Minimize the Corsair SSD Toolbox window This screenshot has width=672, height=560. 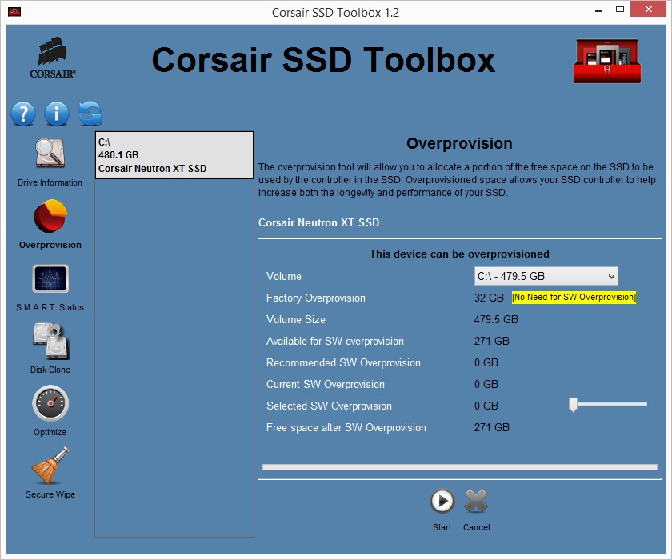(x=598, y=10)
